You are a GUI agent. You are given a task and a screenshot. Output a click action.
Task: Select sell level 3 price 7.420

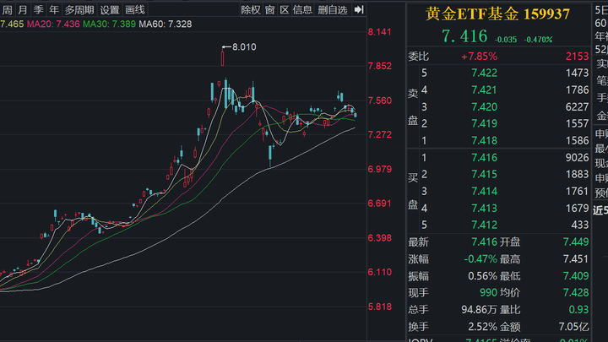point(485,107)
